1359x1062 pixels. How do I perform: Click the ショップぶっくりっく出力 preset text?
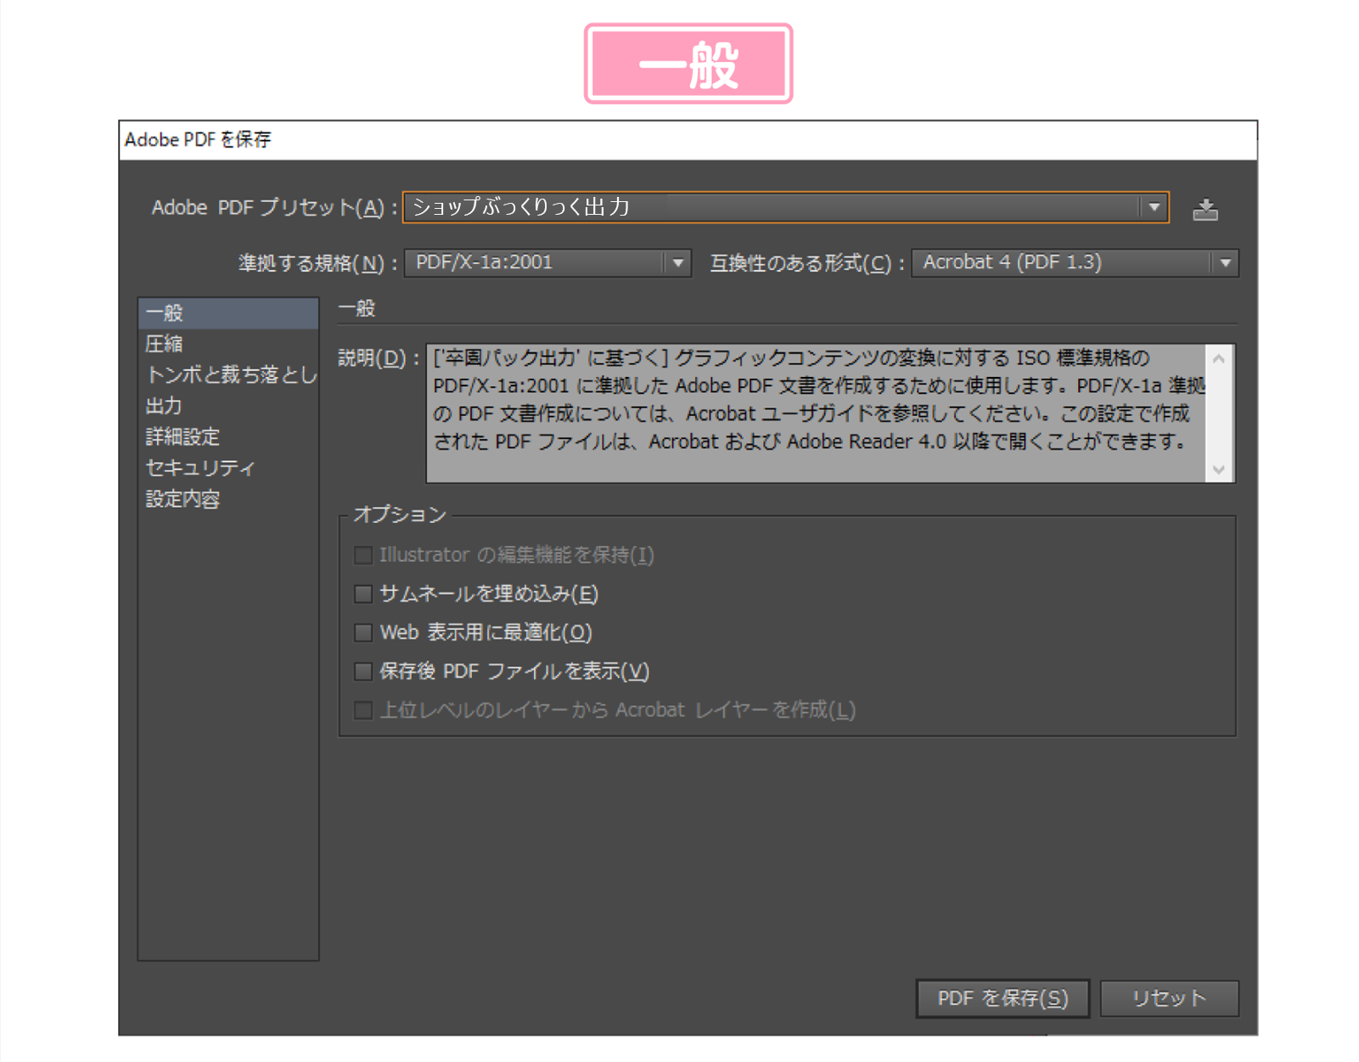(520, 207)
